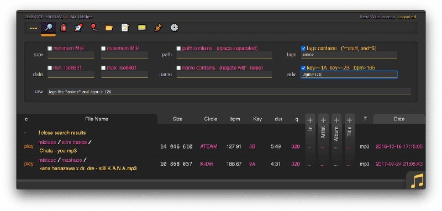This screenshot has width=442, height=211.
Task: Open the rocket uploader tab
Action: [x=78, y=28]
